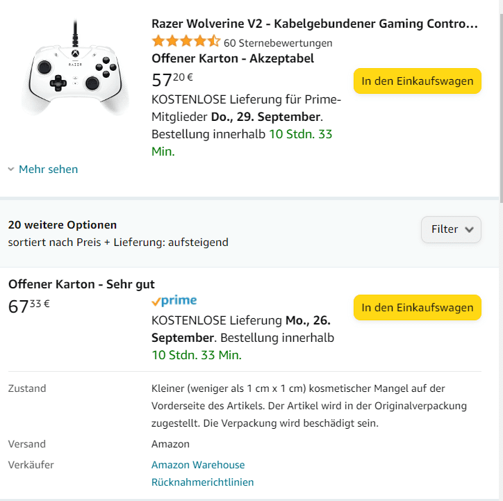
Task: Click the sortiert nach Preis + Lieferung text
Action: coord(118,243)
